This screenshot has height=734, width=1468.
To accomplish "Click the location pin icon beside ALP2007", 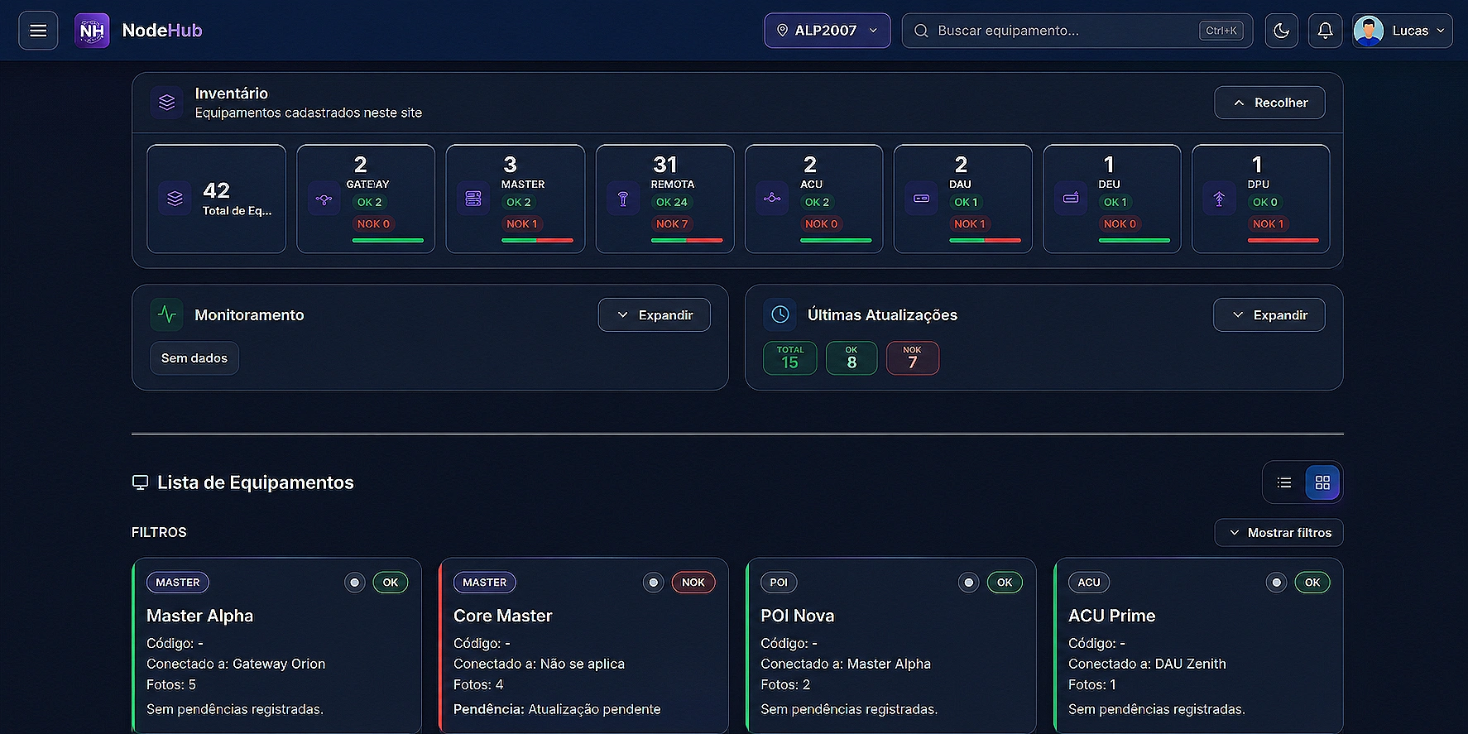I will (782, 31).
